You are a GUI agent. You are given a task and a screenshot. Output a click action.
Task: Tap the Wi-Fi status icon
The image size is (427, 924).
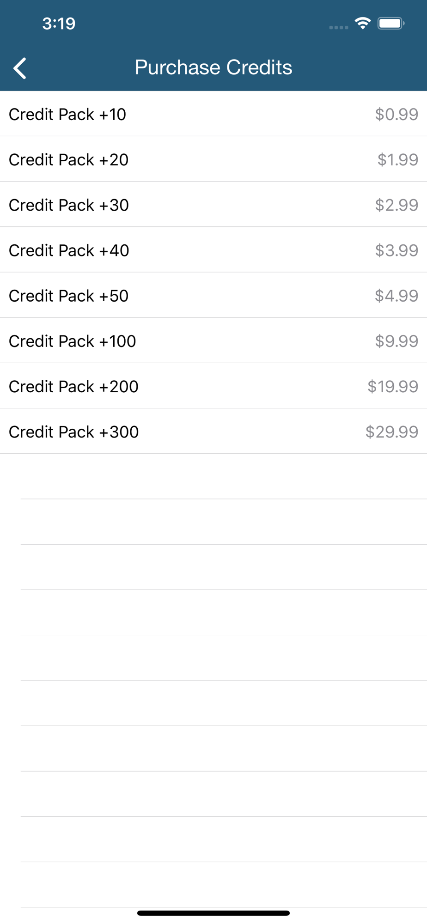pos(363,23)
